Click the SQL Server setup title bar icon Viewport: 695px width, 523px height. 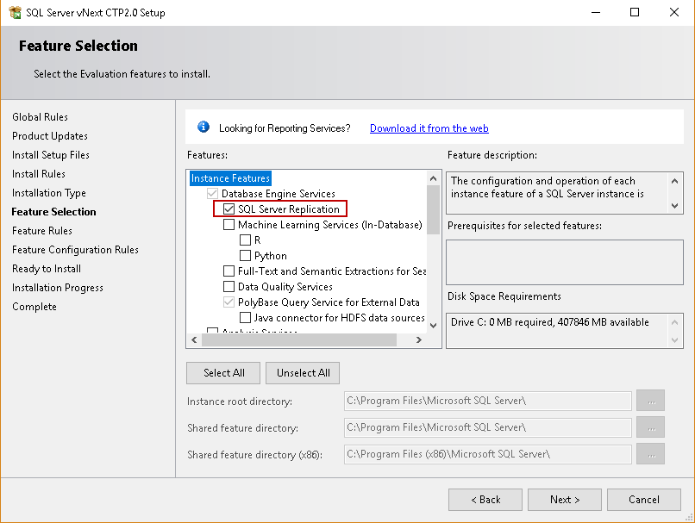(15, 12)
